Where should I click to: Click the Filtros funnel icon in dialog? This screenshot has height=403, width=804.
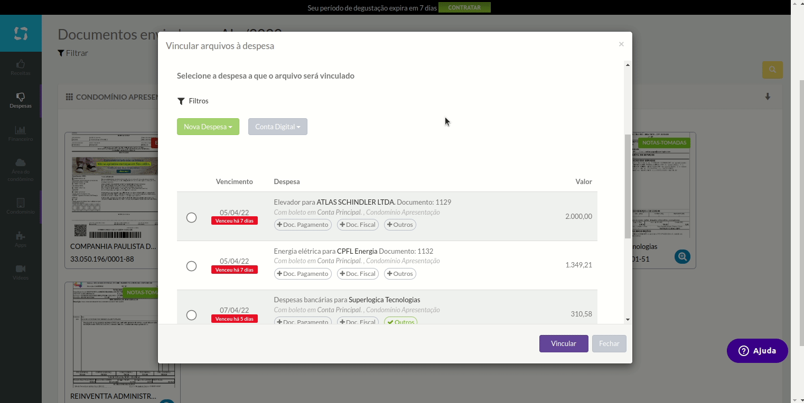(x=181, y=101)
